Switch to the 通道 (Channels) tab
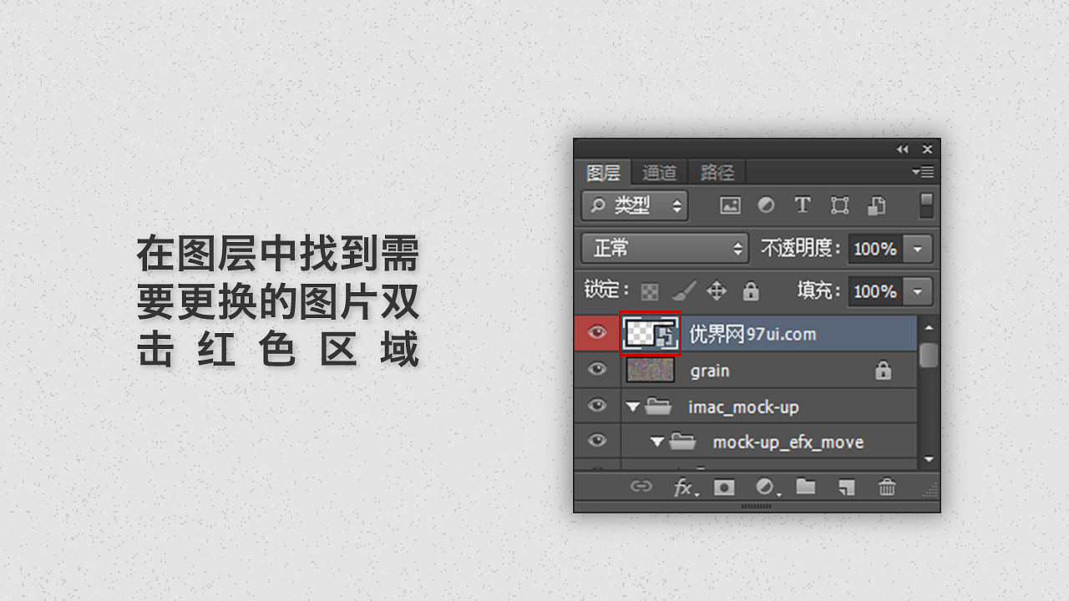1069x601 pixels. pyautogui.click(x=659, y=172)
